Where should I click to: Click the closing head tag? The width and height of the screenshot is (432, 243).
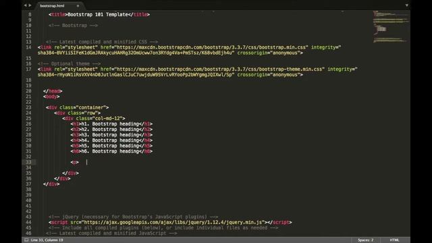(x=53, y=91)
